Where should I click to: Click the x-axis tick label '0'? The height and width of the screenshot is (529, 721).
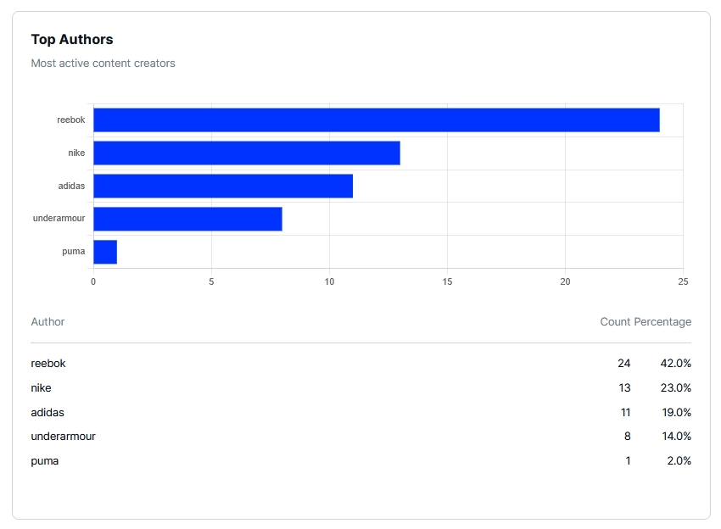93,281
